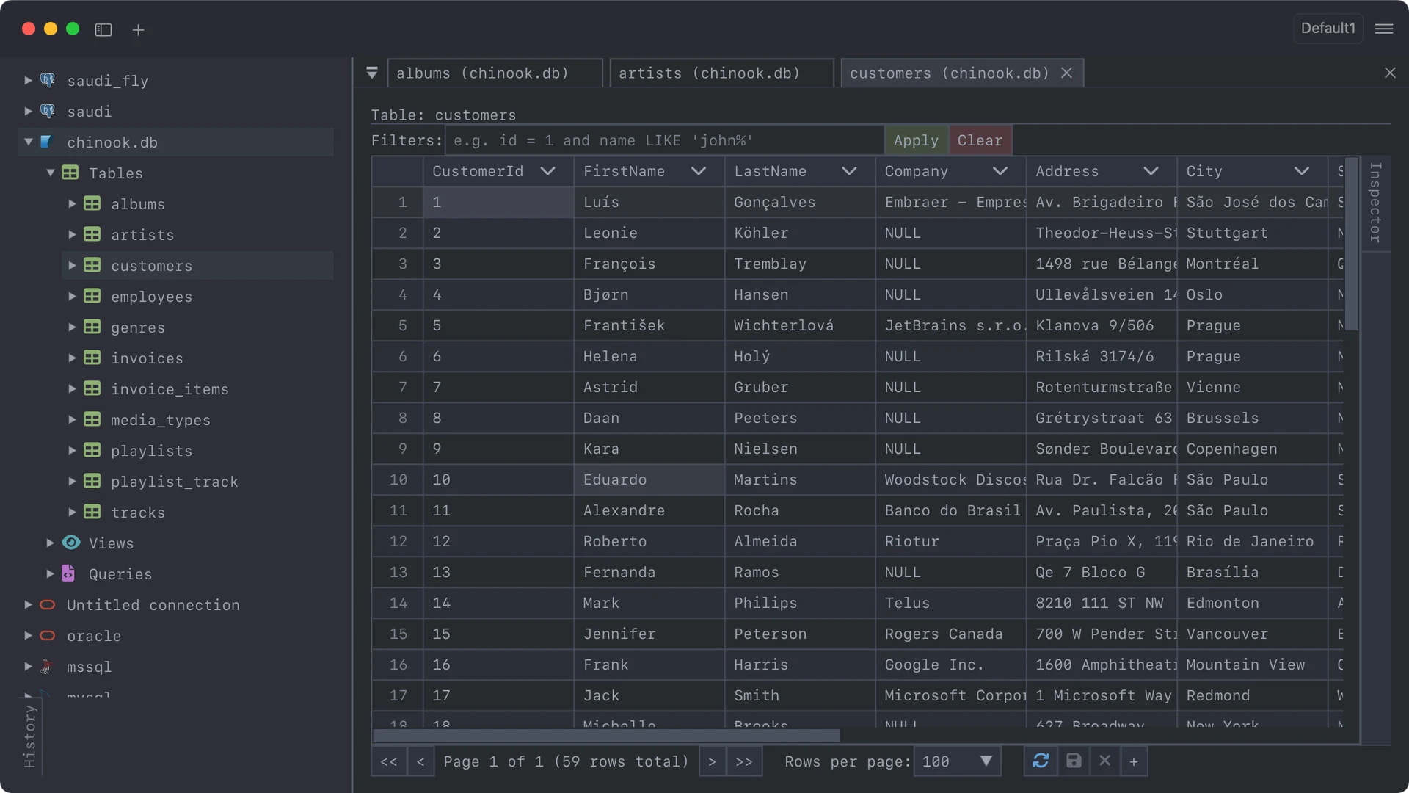Image resolution: width=1409 pixels, height=793 pixels.
Task: Click the discard changes X icon
Action: point(1104,761)
